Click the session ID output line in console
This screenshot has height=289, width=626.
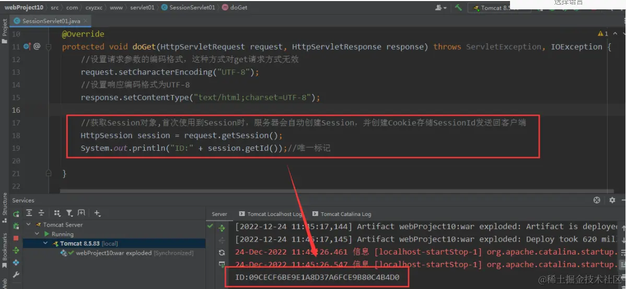point(317,277)
